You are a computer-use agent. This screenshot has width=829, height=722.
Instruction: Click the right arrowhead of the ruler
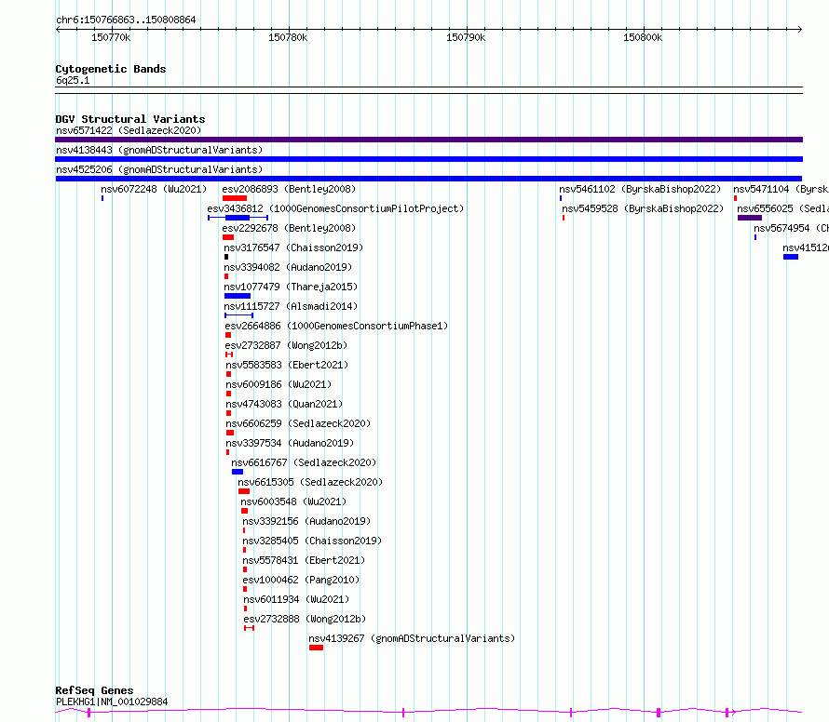coord(800,29)
